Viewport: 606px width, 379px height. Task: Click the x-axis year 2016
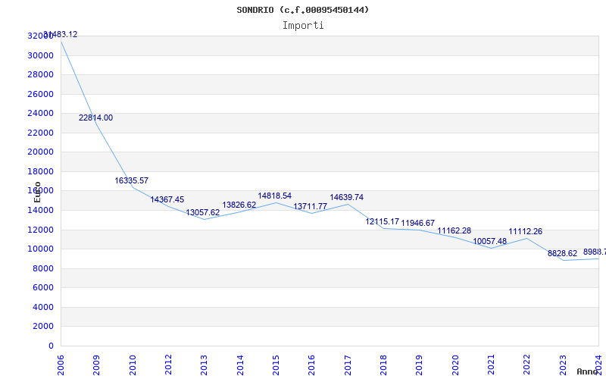pyautogui.click(x=311, y=365)
